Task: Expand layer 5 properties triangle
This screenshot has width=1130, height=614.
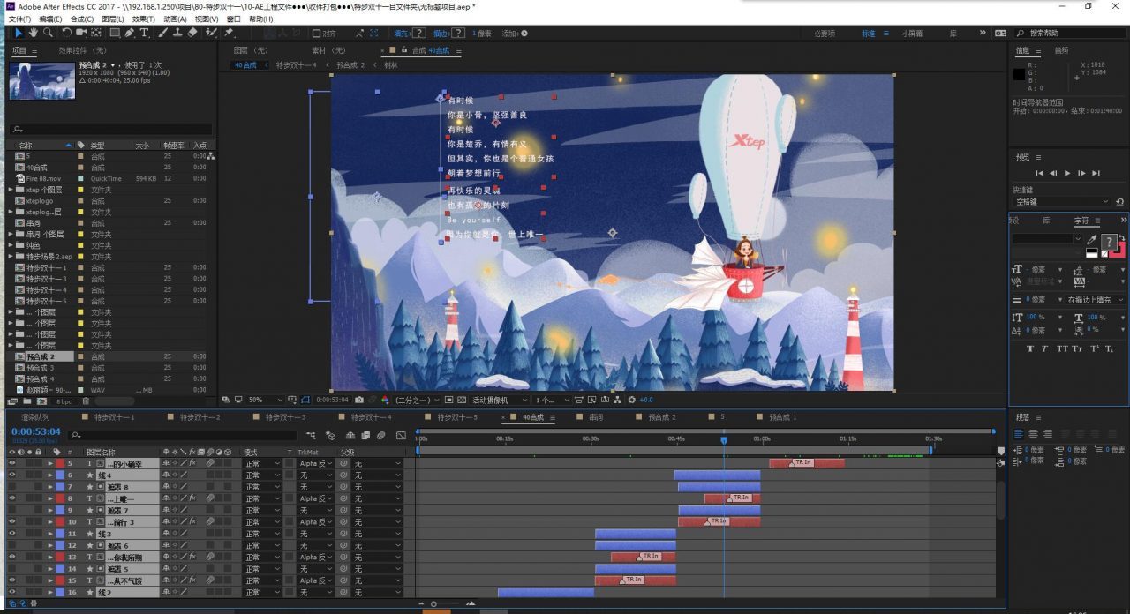Action: coord(50,463)
